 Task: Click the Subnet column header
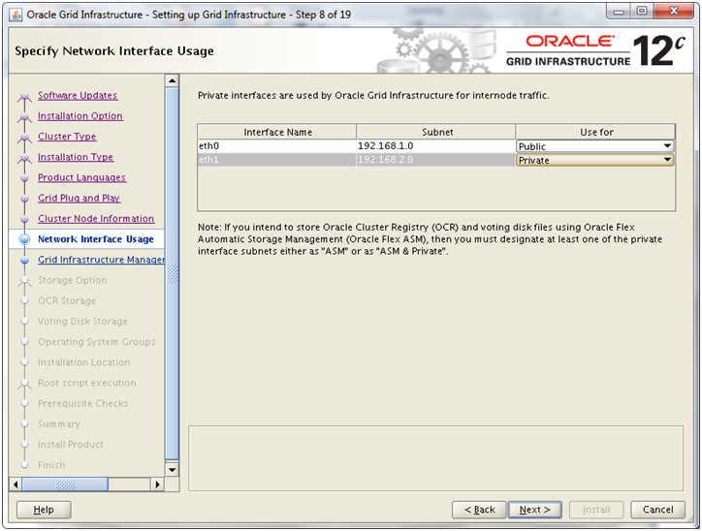436,132
